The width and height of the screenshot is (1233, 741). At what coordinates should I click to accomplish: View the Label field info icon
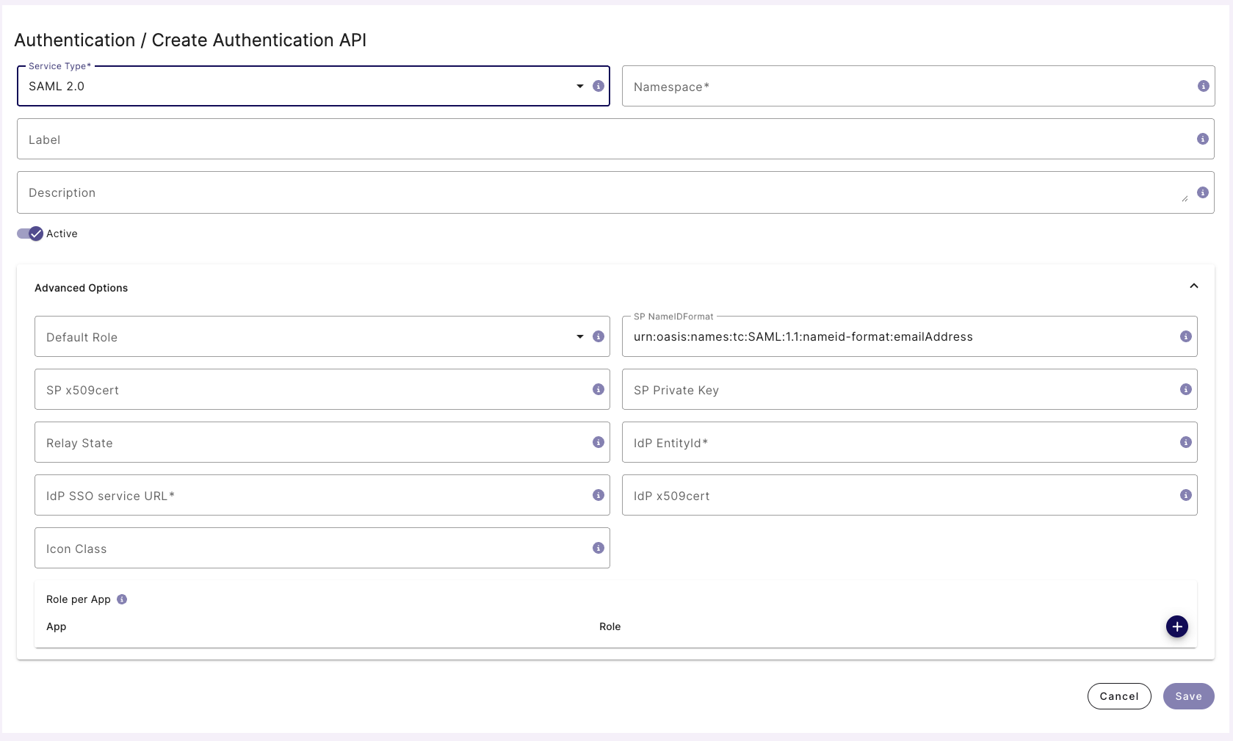[1203, 139]
